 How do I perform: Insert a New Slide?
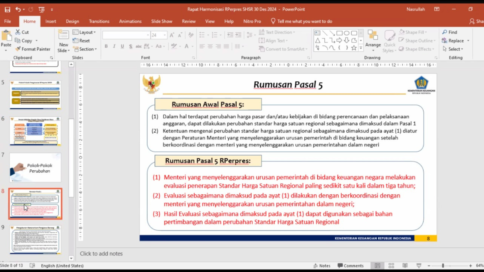64,41
